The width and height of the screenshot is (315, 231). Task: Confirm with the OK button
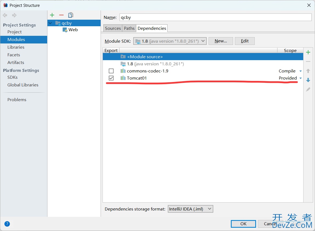(x=243, y=224)
